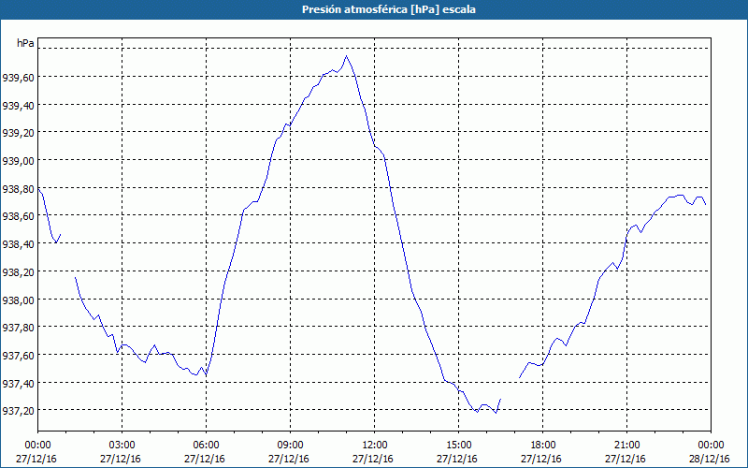Click the 937,60 y-axis value
Image resolution: width=748 pixels, height=468 pixels.
pyautogui.click(x=18, y=356)
